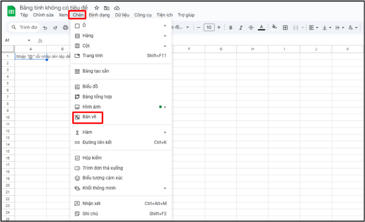Click the move-to-folder icon by title
This screenshot has width=365, height=222.
106,8
